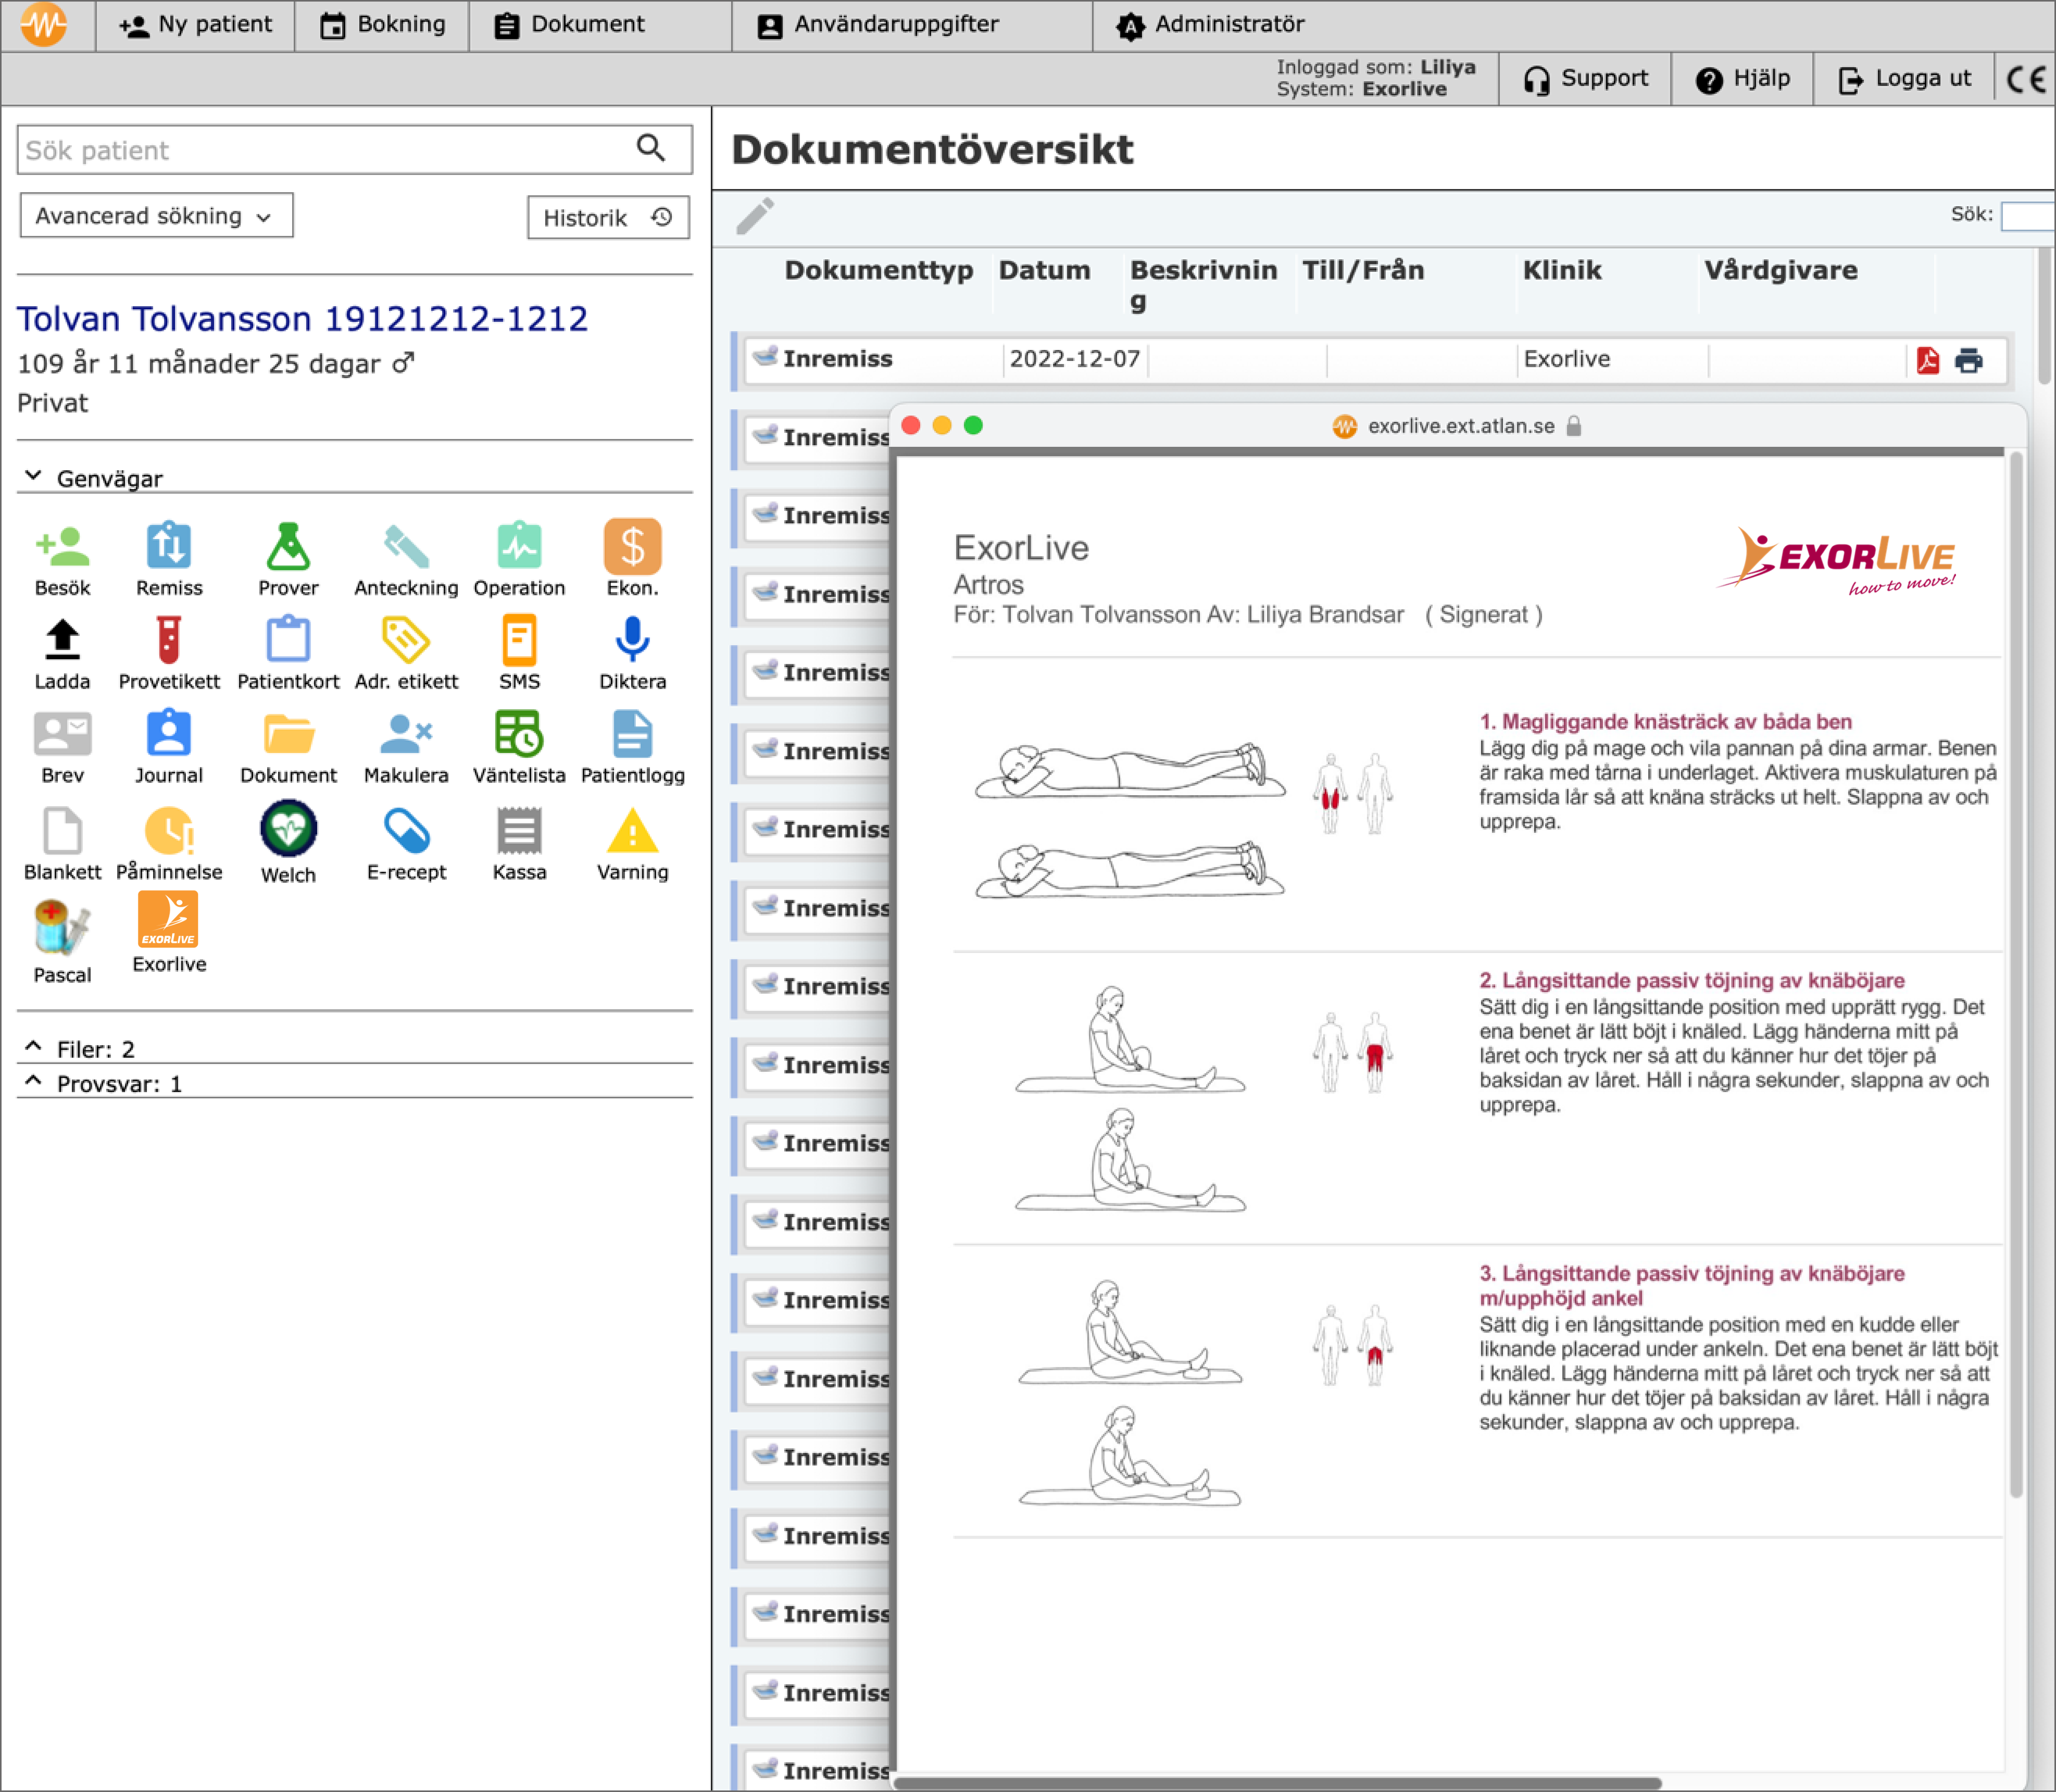Click Logga ut
The height and width of the screenshot is (1792, 2056).
coord(1904,79)
